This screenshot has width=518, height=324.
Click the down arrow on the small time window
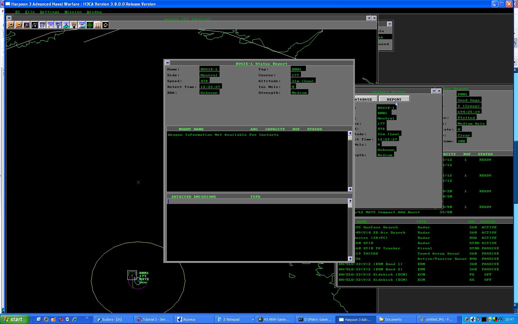click(x=390, y=24)
